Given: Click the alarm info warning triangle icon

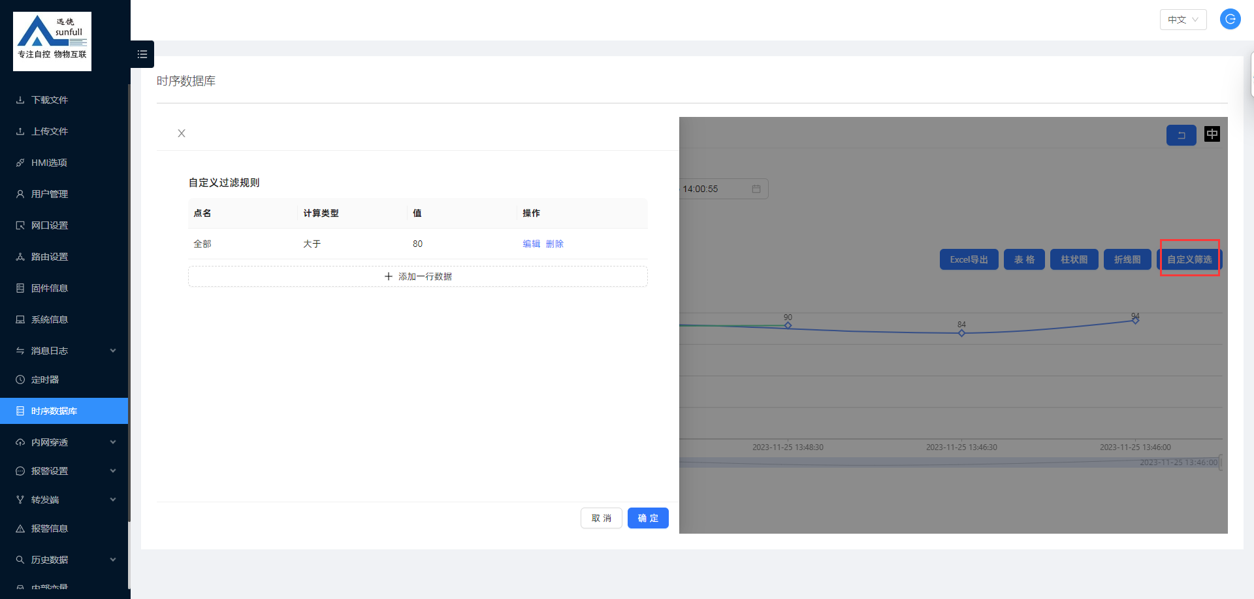Looking at the screenshot, I should coord(20,528).
